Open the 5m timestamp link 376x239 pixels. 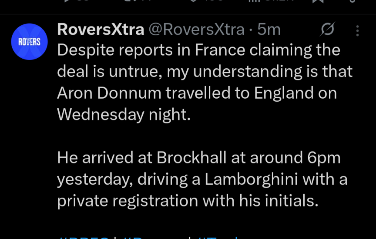click(x=269, y=29)
